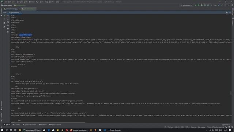The height and width of the screenshot is (132, 234).
Task: Open the Database tool window on right stripe
Action: click(x=233, y=21)
